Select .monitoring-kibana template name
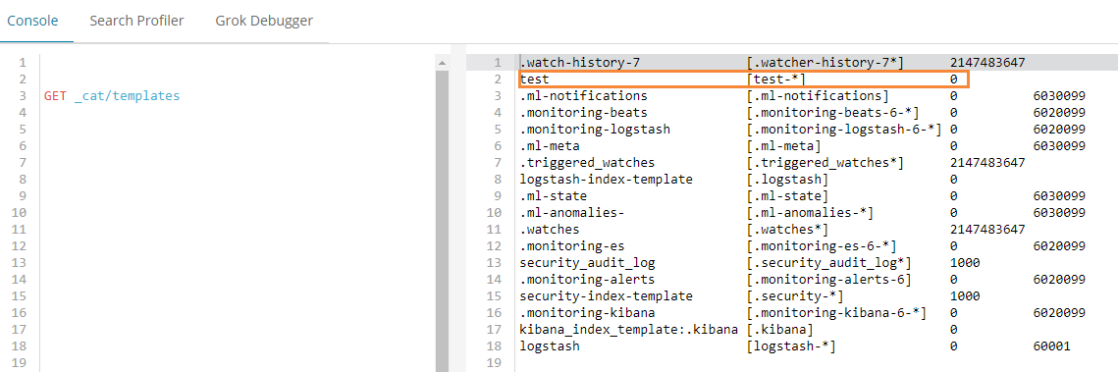Screen dimensions: 1118x372 point(587,313)
